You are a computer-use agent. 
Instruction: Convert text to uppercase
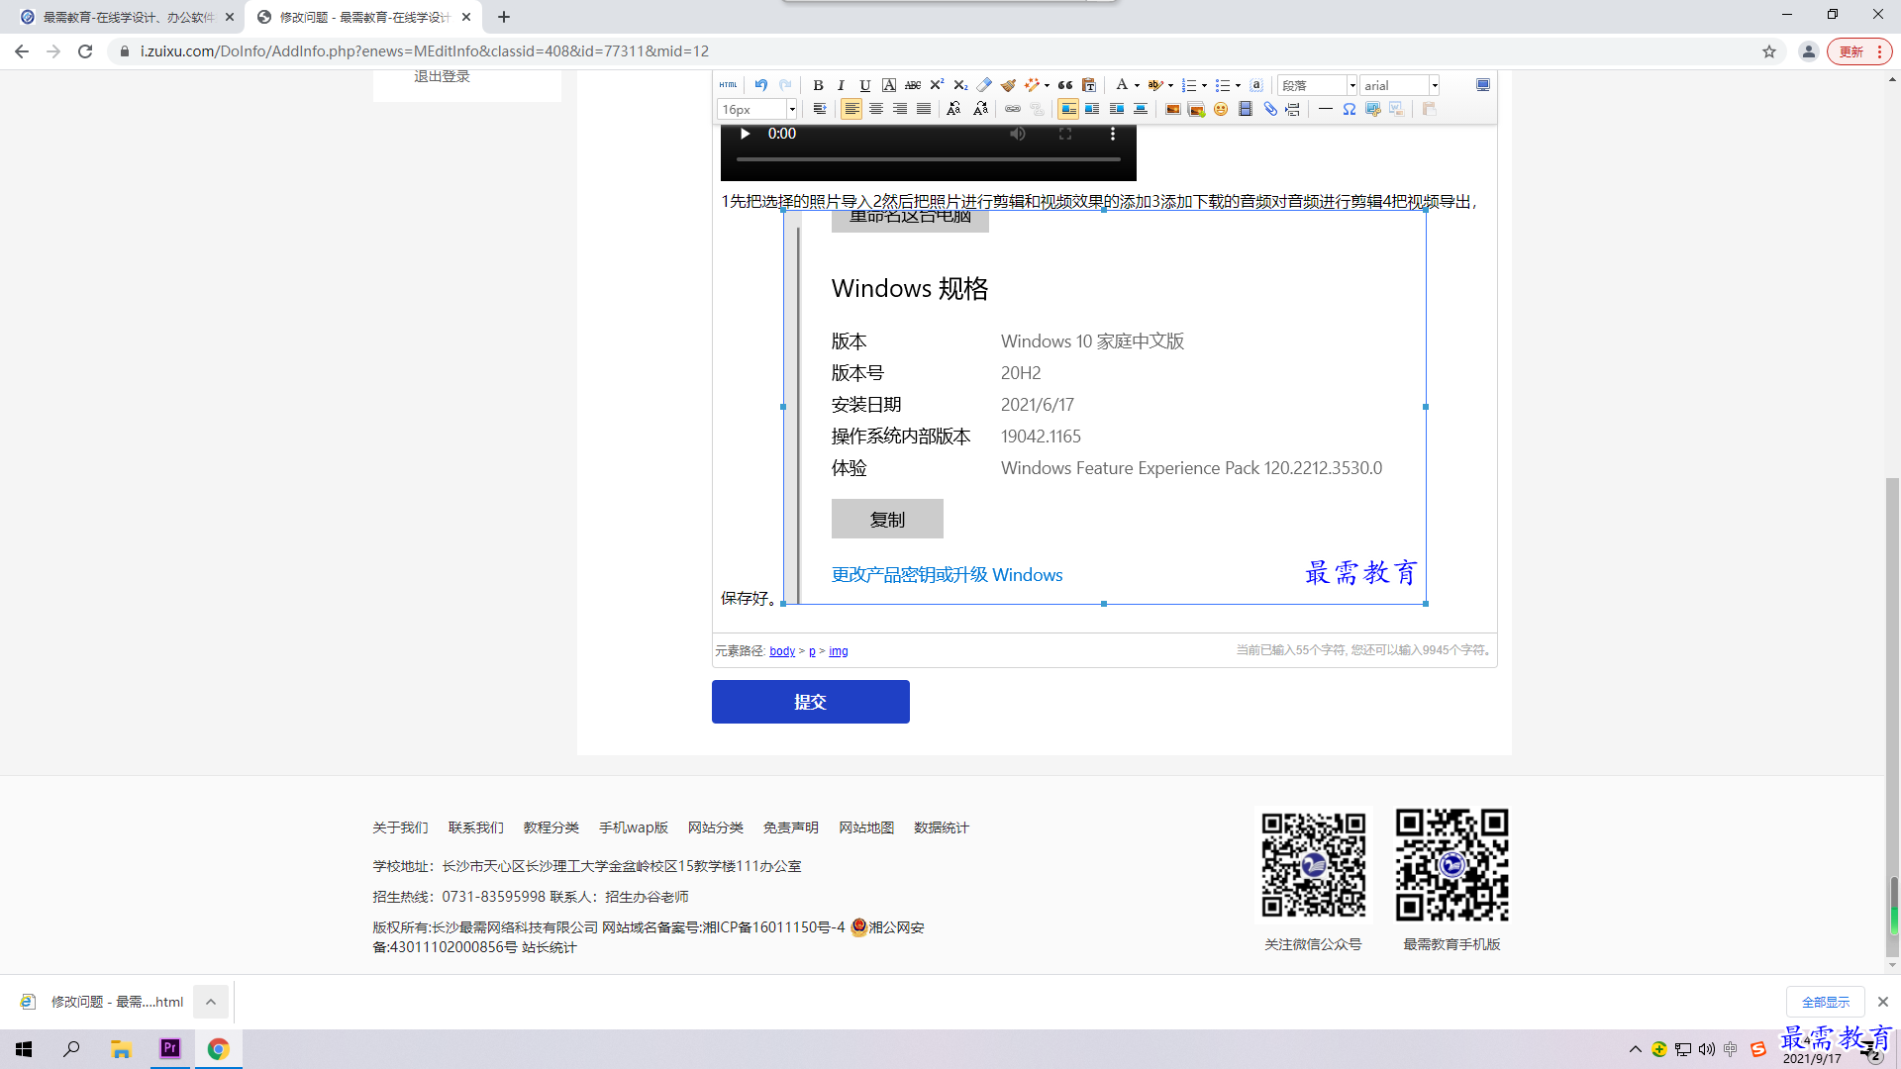click(x=953, y=109)
